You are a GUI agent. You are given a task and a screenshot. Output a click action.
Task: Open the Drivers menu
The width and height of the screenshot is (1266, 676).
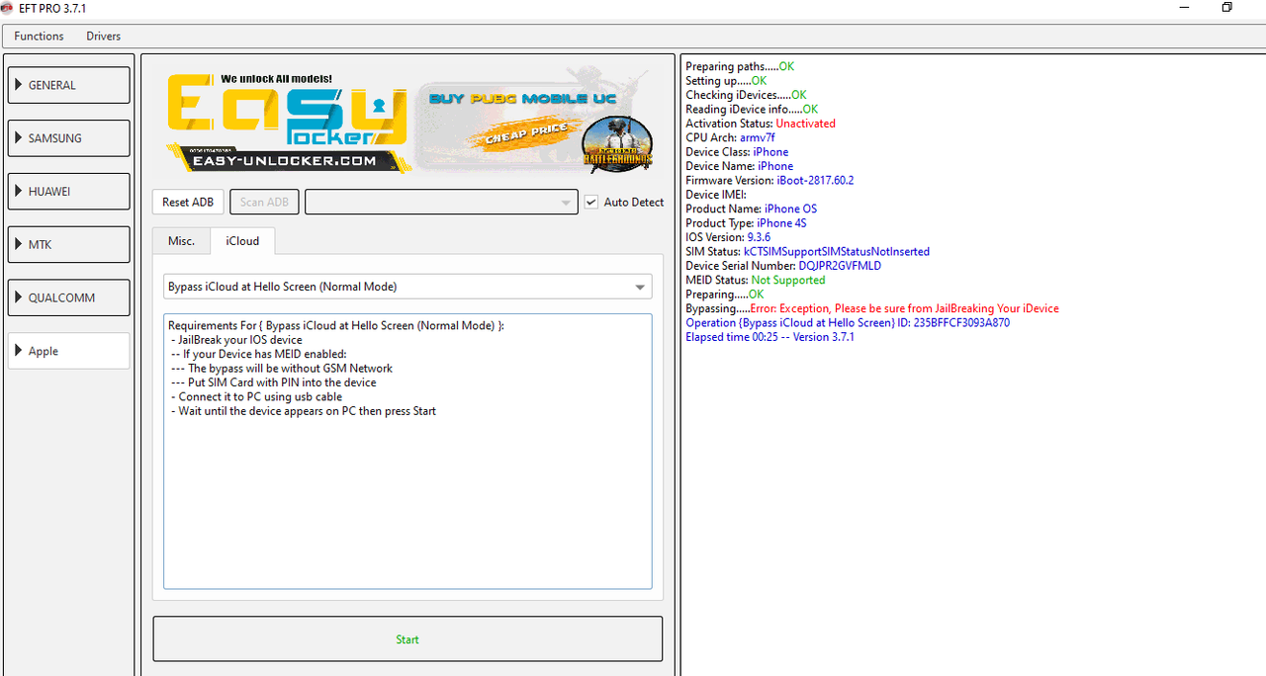103,36
